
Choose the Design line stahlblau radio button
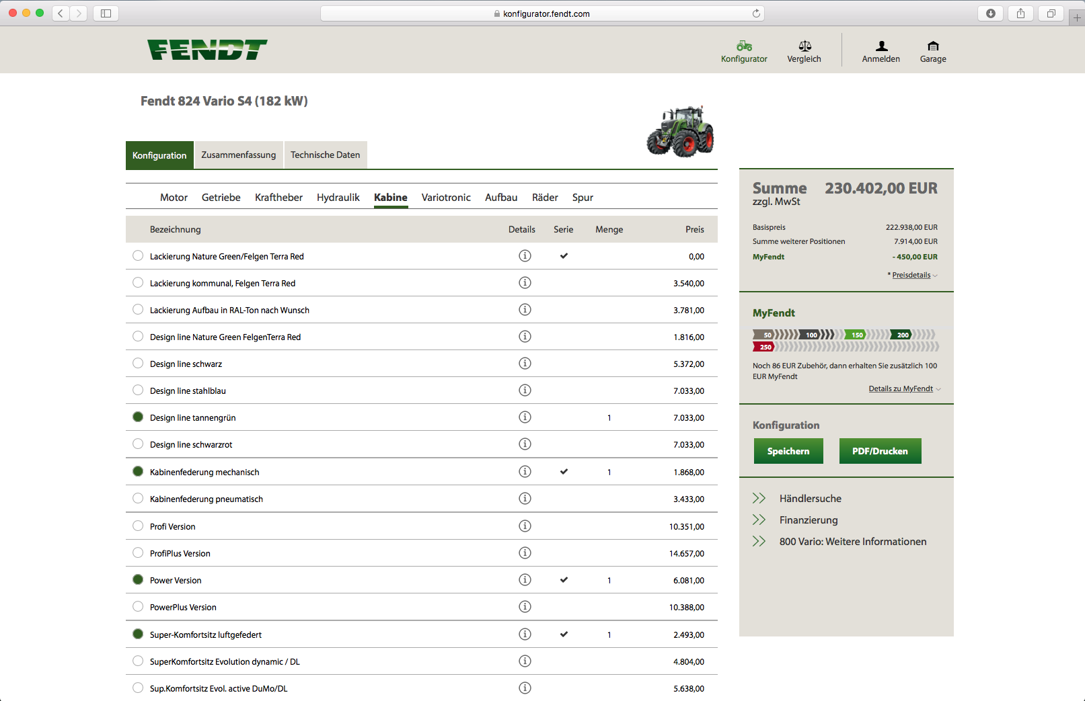[138, 390]
